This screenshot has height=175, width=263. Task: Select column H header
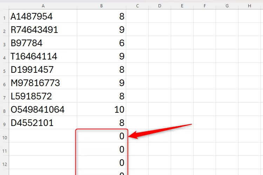(250, 6)
